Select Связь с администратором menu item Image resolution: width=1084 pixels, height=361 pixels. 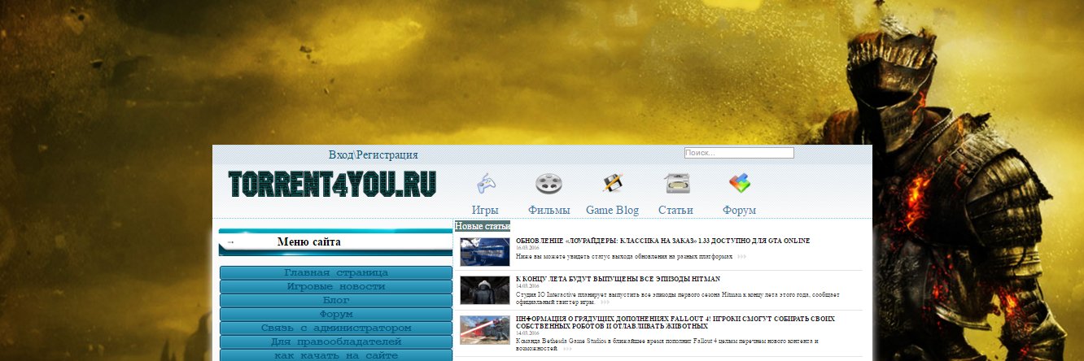pos(336,328)
